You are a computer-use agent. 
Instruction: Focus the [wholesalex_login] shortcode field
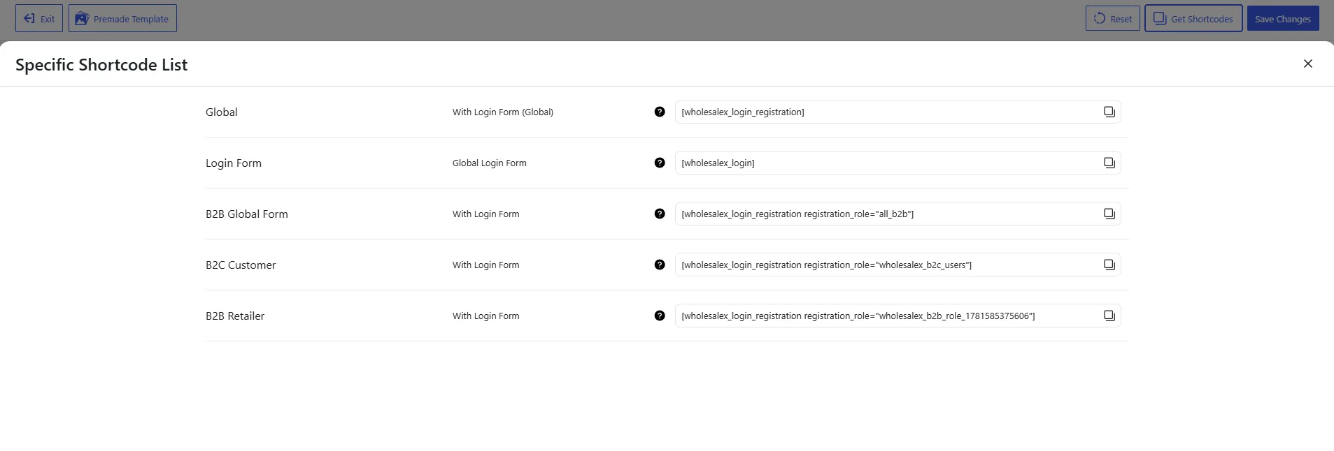click(x=897, y=163)
